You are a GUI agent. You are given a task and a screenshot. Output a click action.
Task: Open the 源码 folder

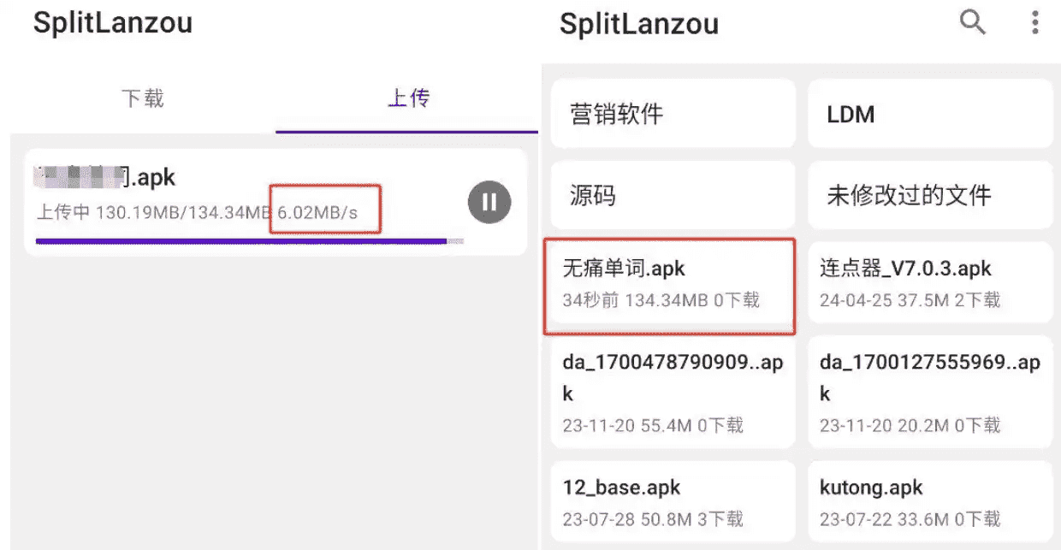tap(673, 196)
